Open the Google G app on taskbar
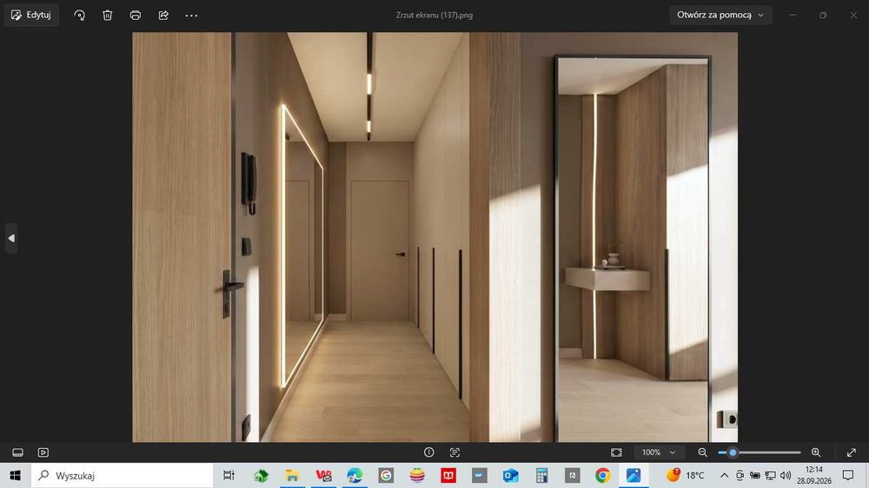This screenshot has width=869, height=488. pyautogui.click(x=387, y=475)
